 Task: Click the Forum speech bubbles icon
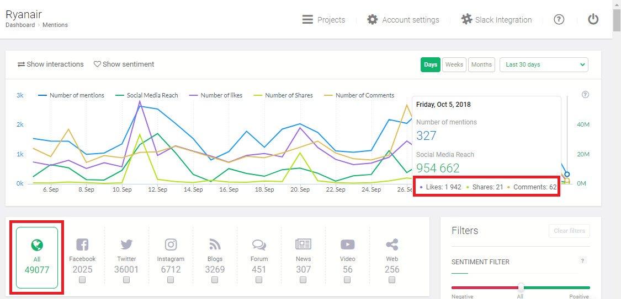coord(259,245)
